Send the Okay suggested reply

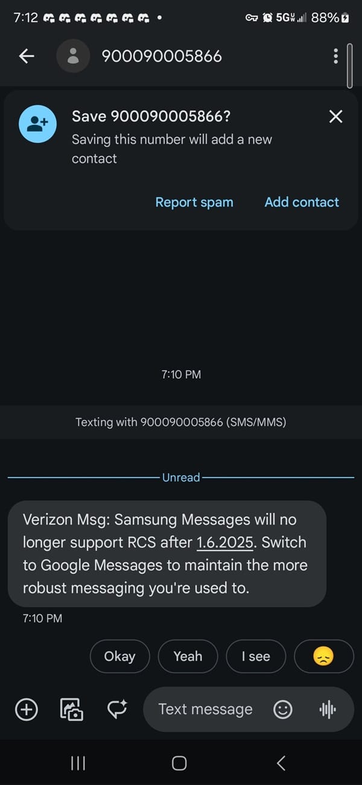(x=119, y=656)
